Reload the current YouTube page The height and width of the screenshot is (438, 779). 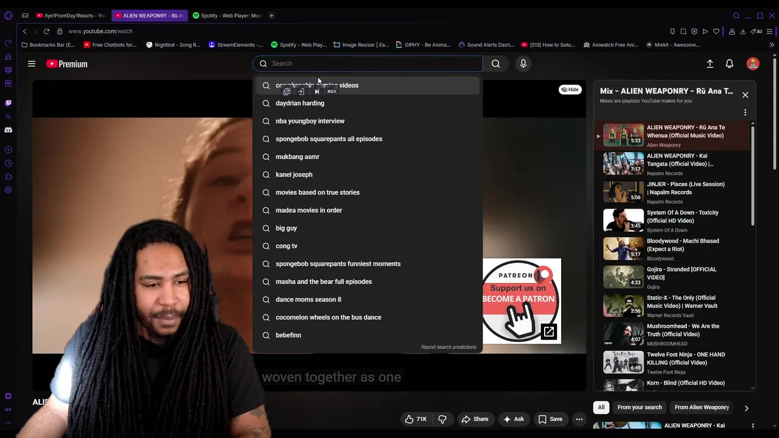tap(46, 31)
